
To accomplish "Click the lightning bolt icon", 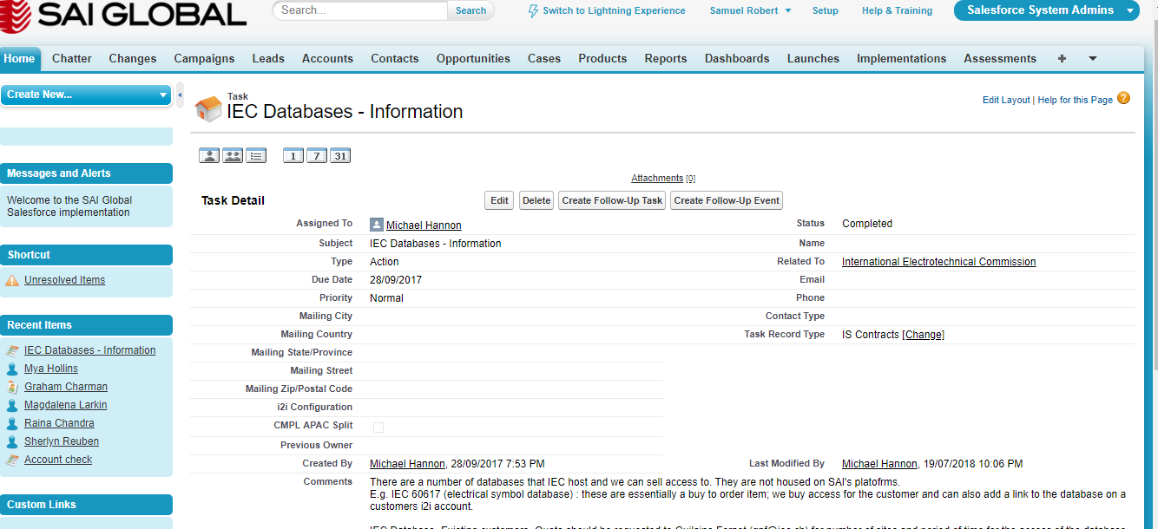I will coord(533,11).
